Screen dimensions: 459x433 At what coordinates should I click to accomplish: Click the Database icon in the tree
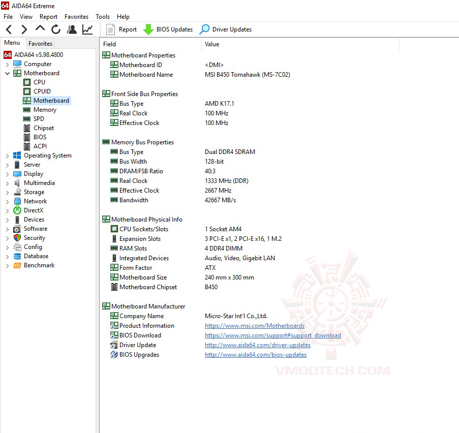tap(17, 256)
